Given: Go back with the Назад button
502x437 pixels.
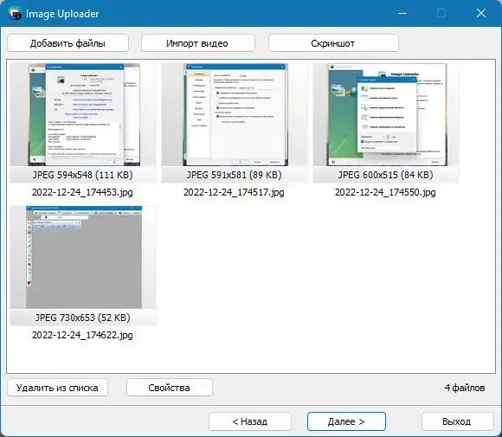Looking at the screenshot, I should point(250,421).
